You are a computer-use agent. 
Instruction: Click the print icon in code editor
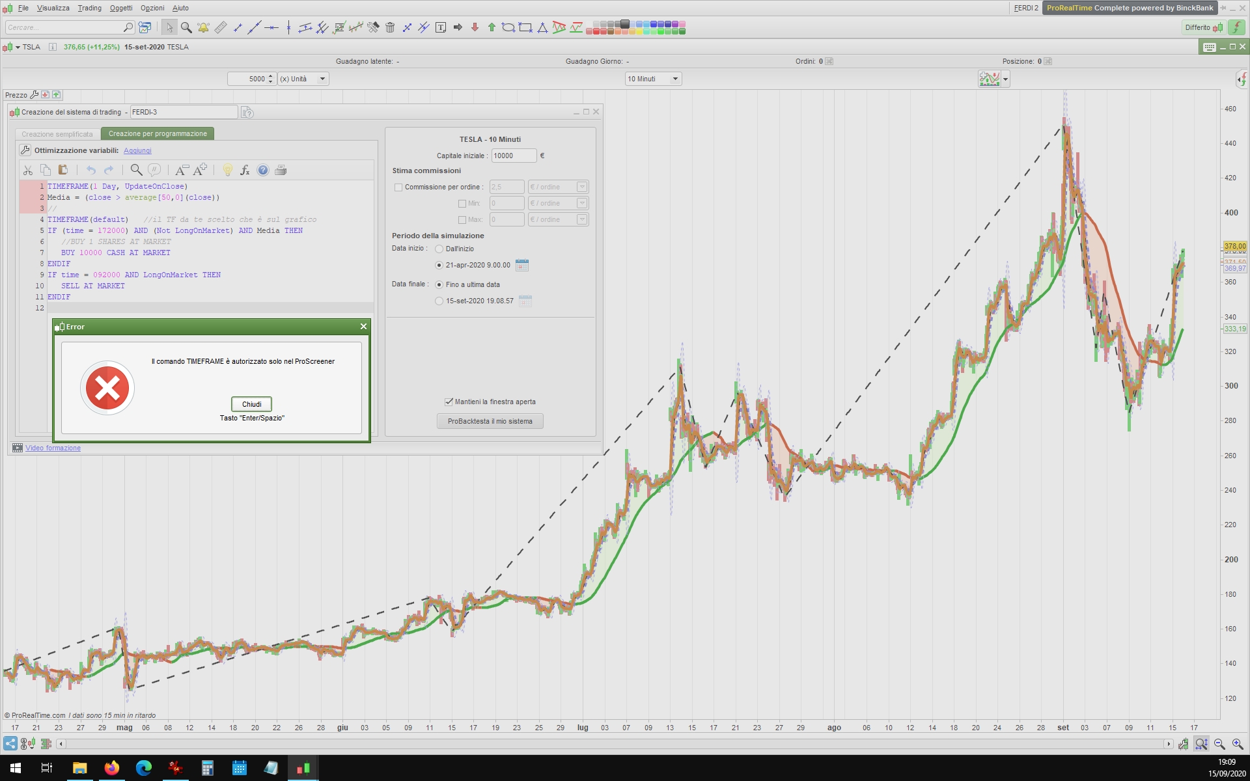coord(281,170)
